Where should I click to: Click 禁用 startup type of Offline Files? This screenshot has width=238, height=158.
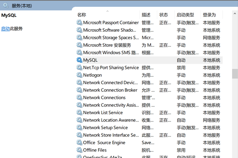[x=181, y=150]
